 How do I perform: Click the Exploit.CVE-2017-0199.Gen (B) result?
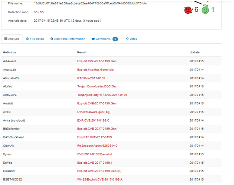[99, 171]
